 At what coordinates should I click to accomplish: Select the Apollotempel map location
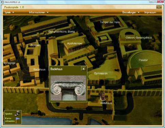coord(75,43)
